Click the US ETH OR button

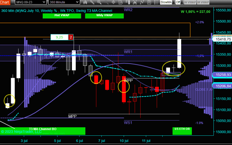182,131
